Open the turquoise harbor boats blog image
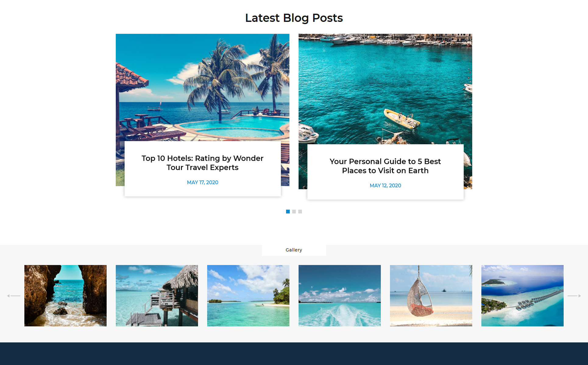This screenshot has height=365, width=588. coord(385,89)
